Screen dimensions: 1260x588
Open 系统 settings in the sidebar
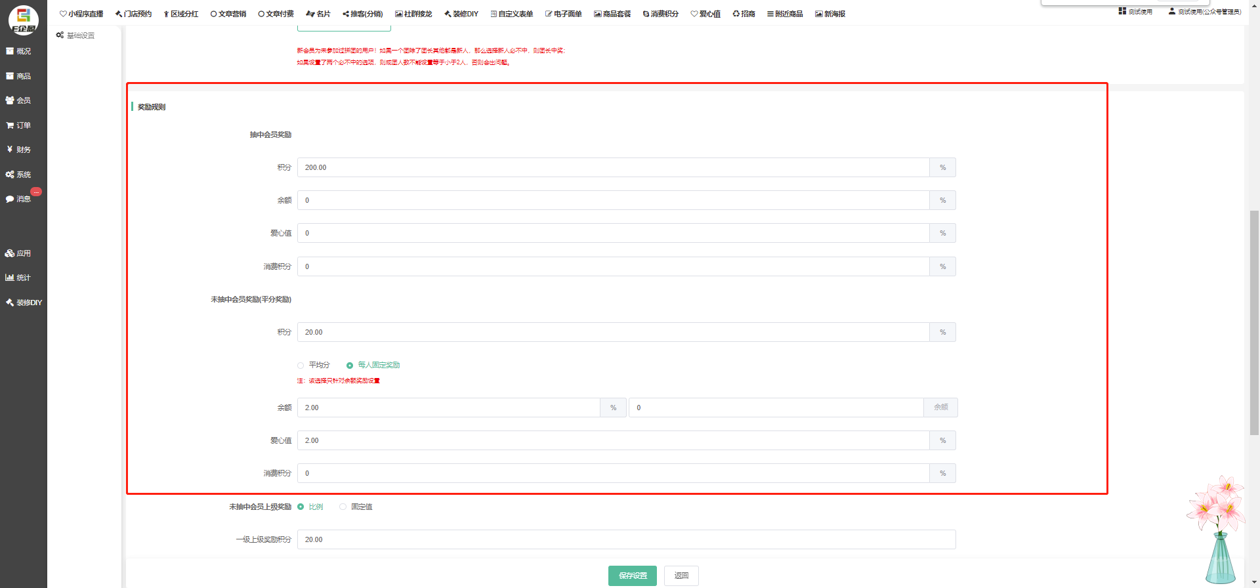pyautogui.click(x=18, y=175)
